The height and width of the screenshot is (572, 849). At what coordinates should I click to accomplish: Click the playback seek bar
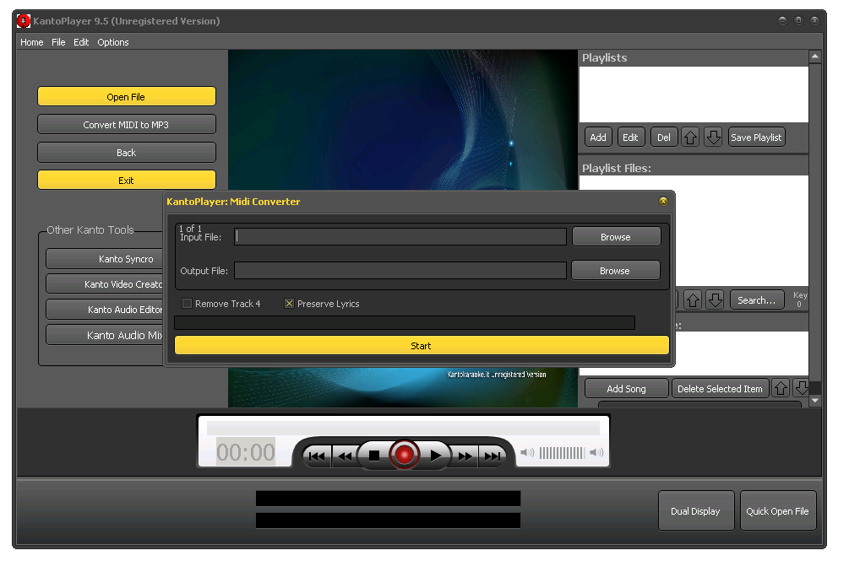tap(404, 428)
